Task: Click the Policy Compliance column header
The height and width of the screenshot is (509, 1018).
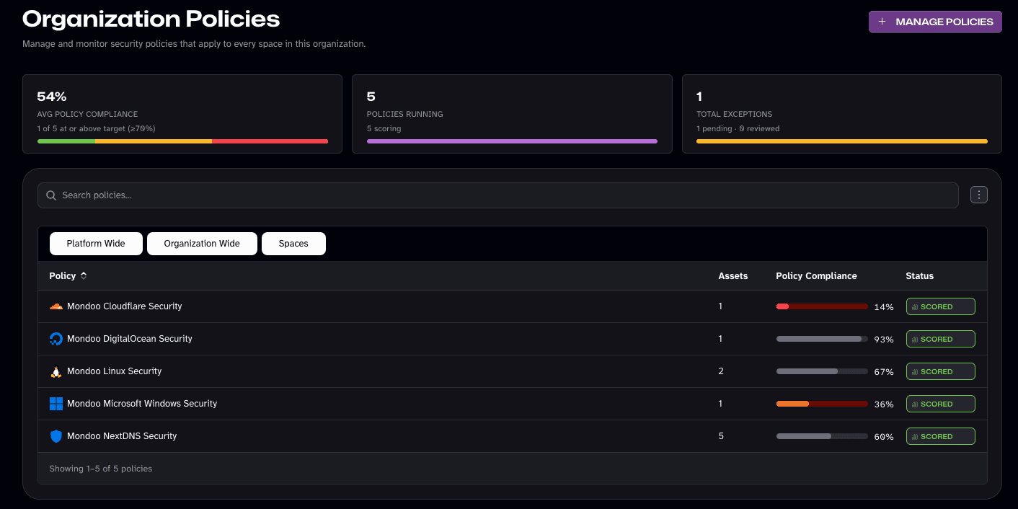Action: (816, 276)
